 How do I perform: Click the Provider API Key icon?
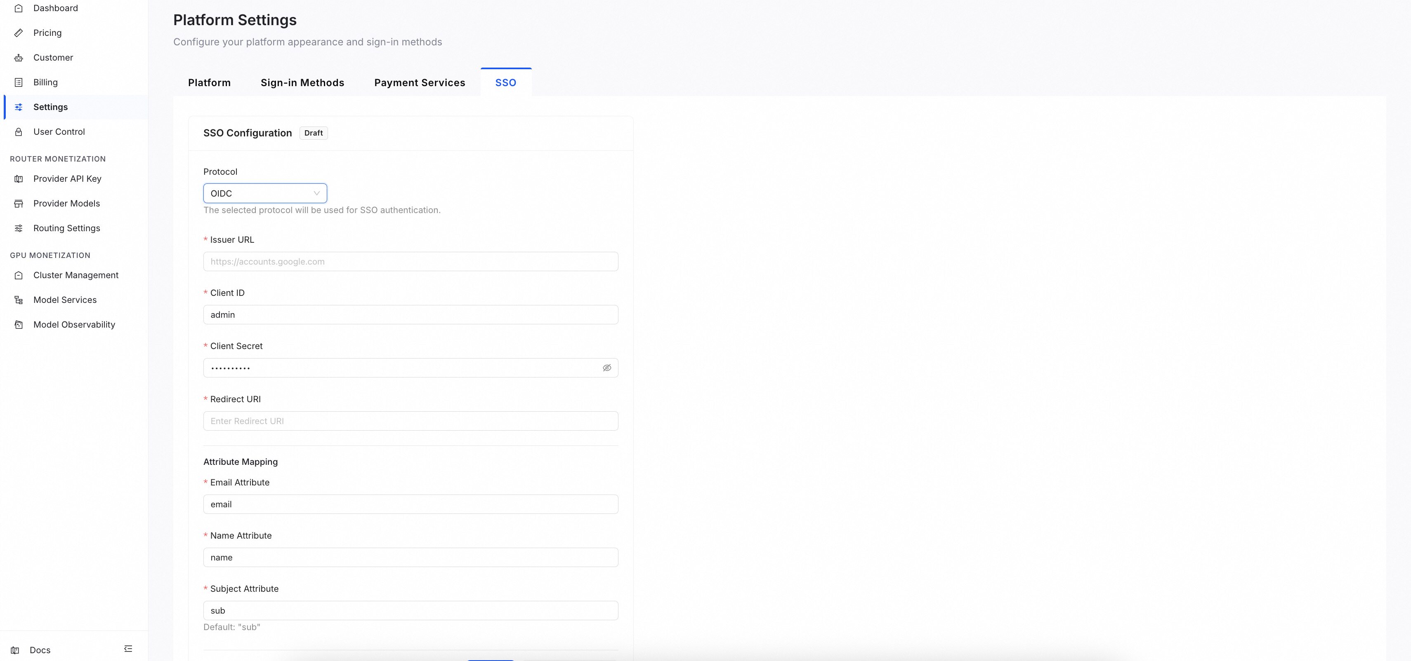(19, 179)
